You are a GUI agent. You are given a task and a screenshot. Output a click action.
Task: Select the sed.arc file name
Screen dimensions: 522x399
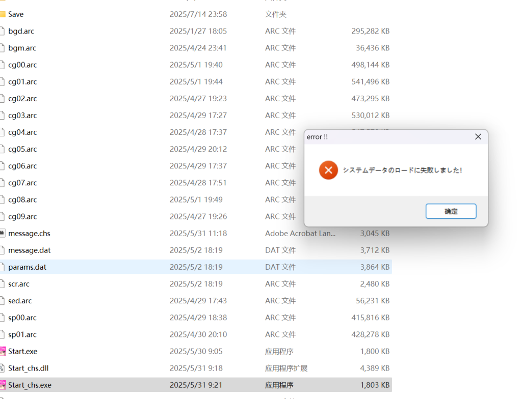[x=20, y=301]
